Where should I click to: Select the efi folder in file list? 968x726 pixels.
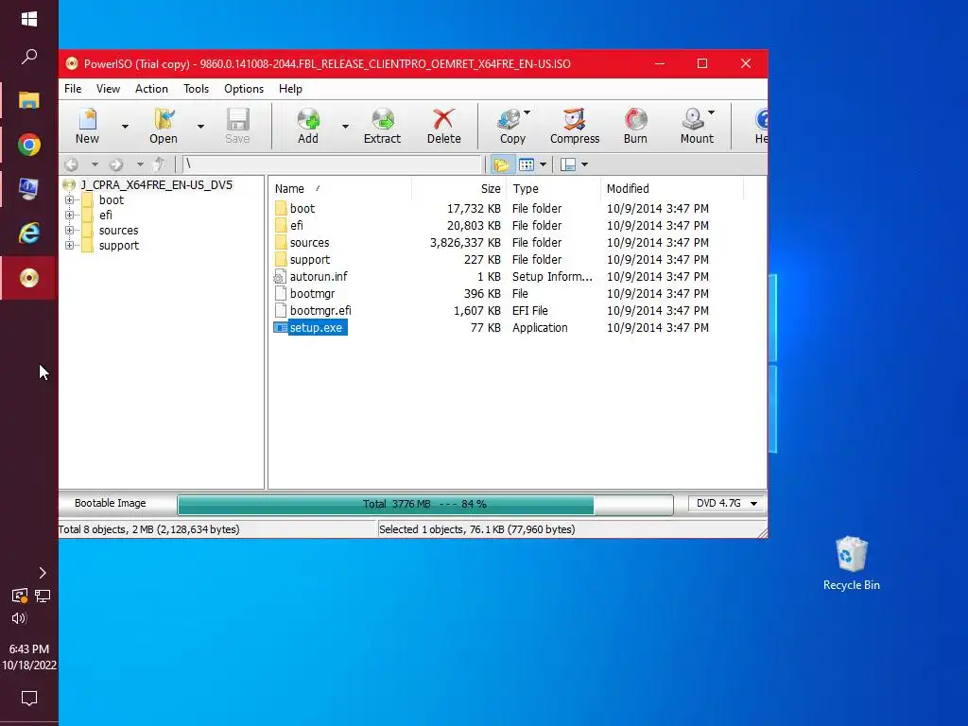pos(296,225)
